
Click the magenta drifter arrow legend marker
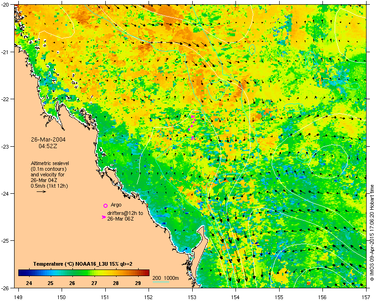coord(103,217)
